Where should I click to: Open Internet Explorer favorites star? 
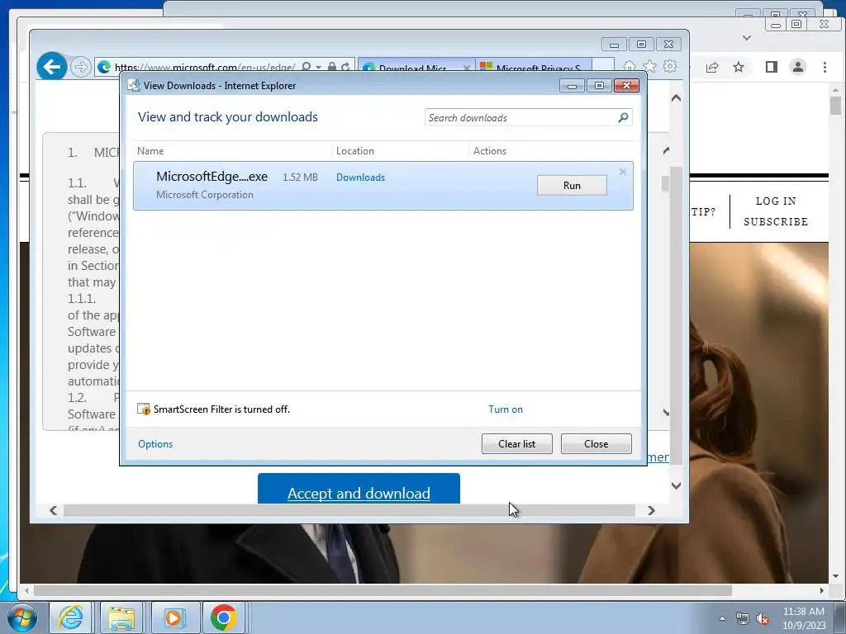[649, 66]
